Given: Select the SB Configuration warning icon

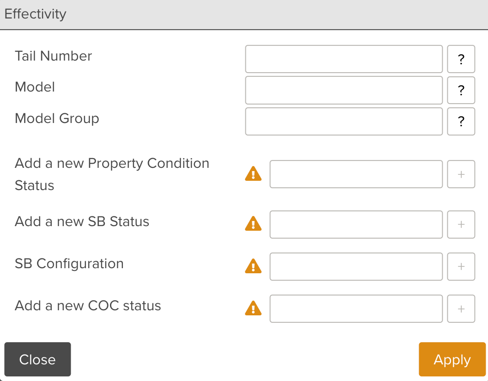Looking at the screenshot, I should tap(253, 267).
